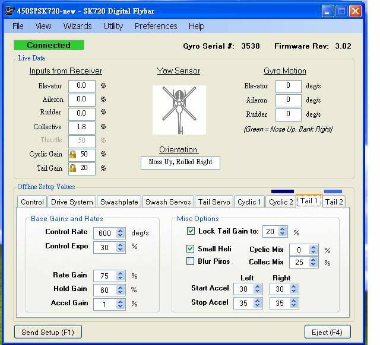
Task: Switch to the Tail 2 tab
Action: (x=334, y=202)
